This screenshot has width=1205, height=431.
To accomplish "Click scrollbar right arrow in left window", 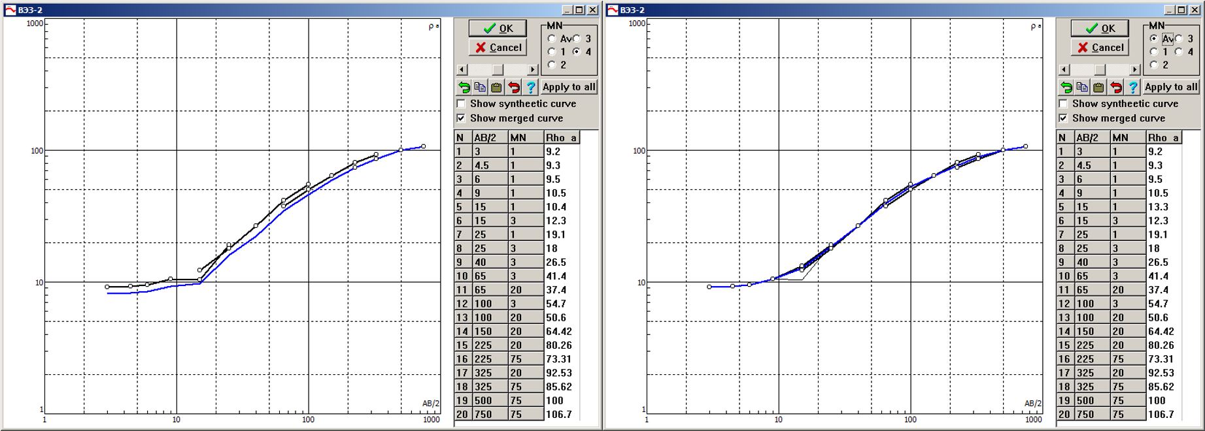I will pos(532,69).
